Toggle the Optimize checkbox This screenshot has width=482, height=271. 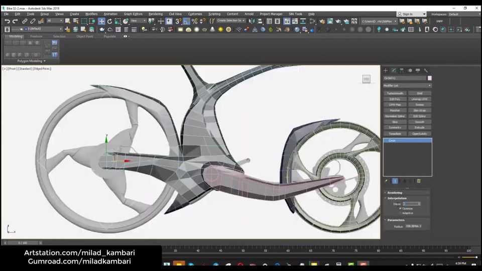click(400, 208)
